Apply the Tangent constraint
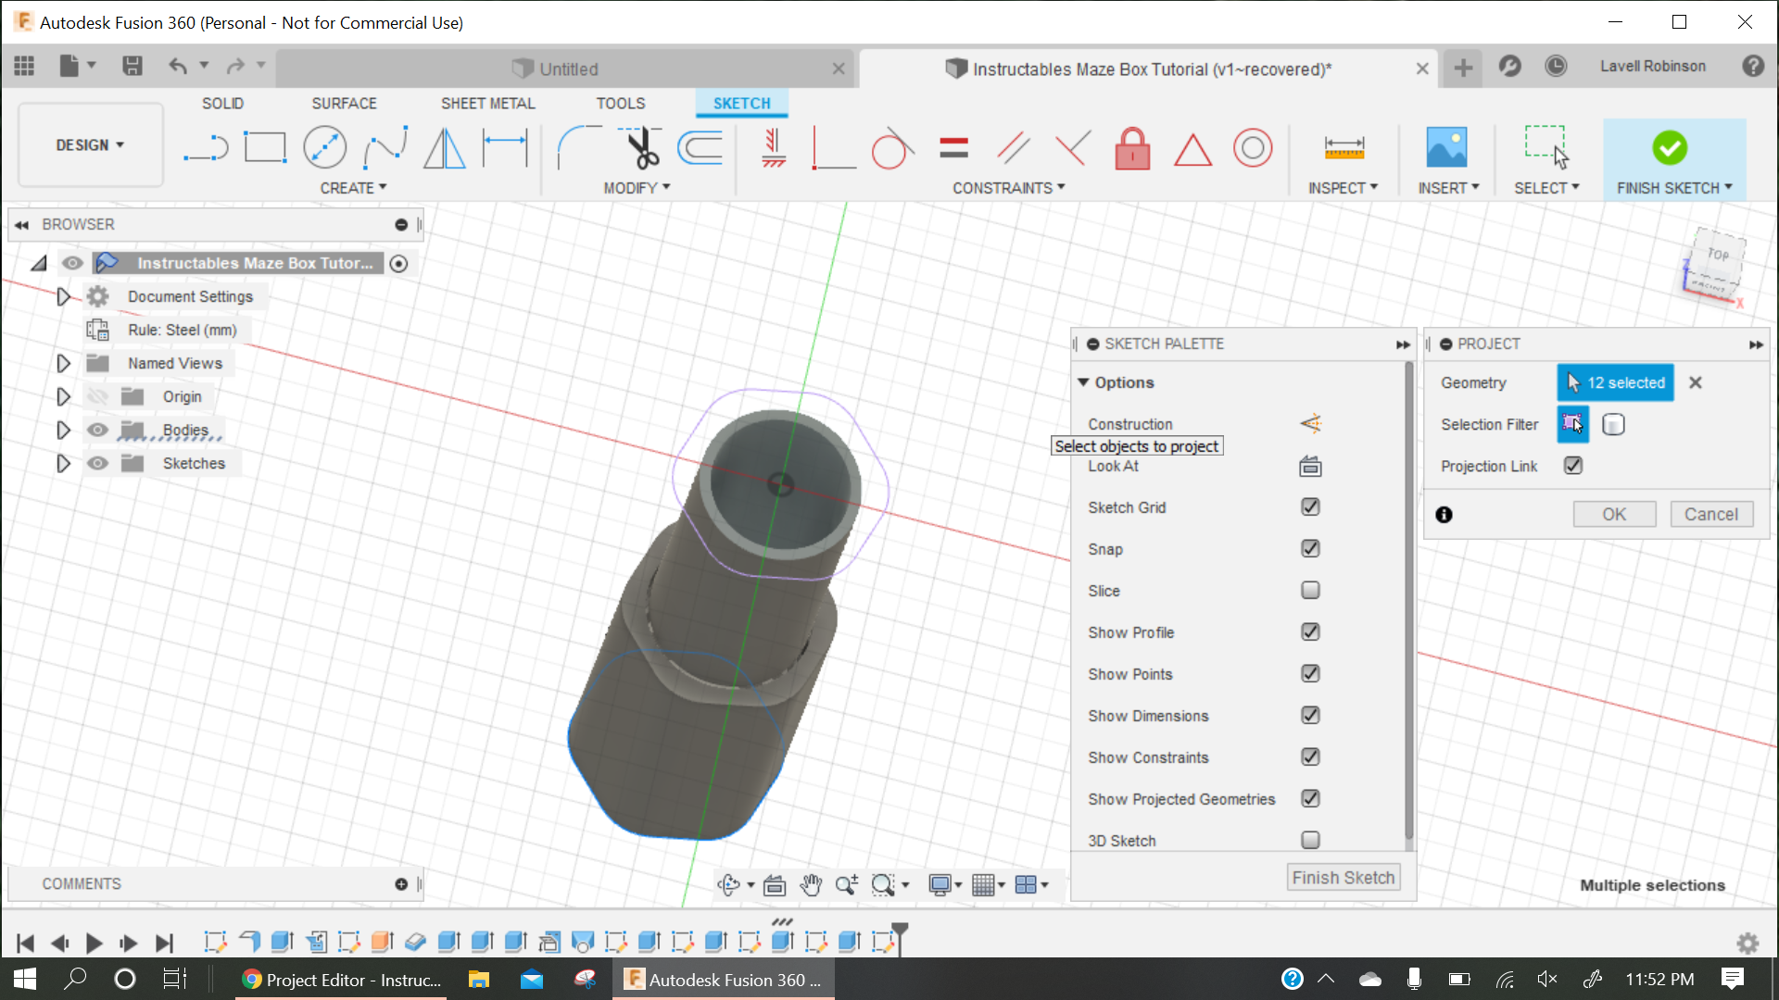This screenshot has width=1779, height=1000. (x=891, y=147)
